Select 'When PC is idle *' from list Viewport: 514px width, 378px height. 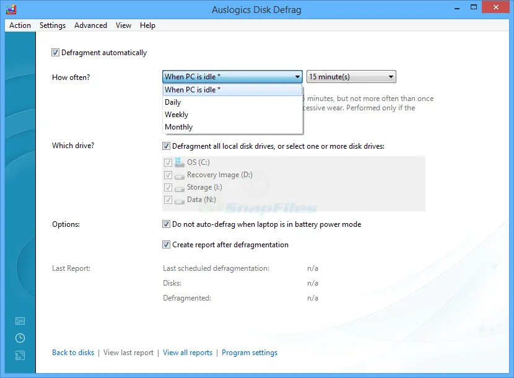click(x=232, y=90)
